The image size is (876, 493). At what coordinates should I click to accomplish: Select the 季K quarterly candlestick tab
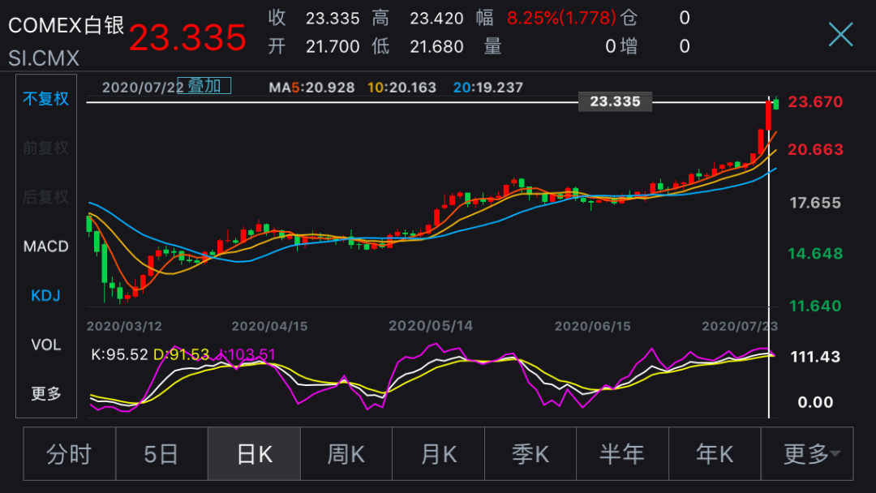coord(530,454)
